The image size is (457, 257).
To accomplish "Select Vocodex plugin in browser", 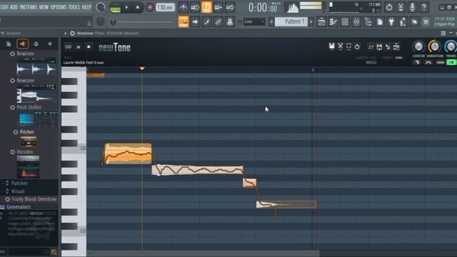I will [24, 152].
